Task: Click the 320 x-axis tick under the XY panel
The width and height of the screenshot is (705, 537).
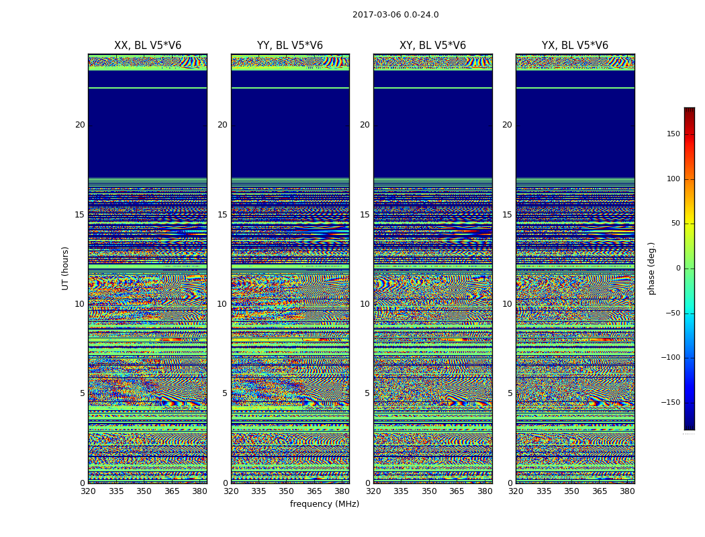Action: coord(373,491)
